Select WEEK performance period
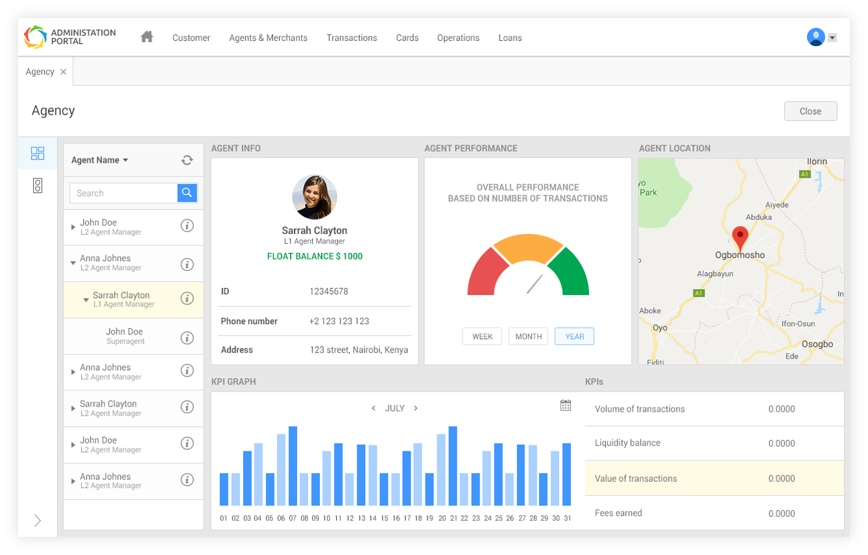 (x=482, y=337)
